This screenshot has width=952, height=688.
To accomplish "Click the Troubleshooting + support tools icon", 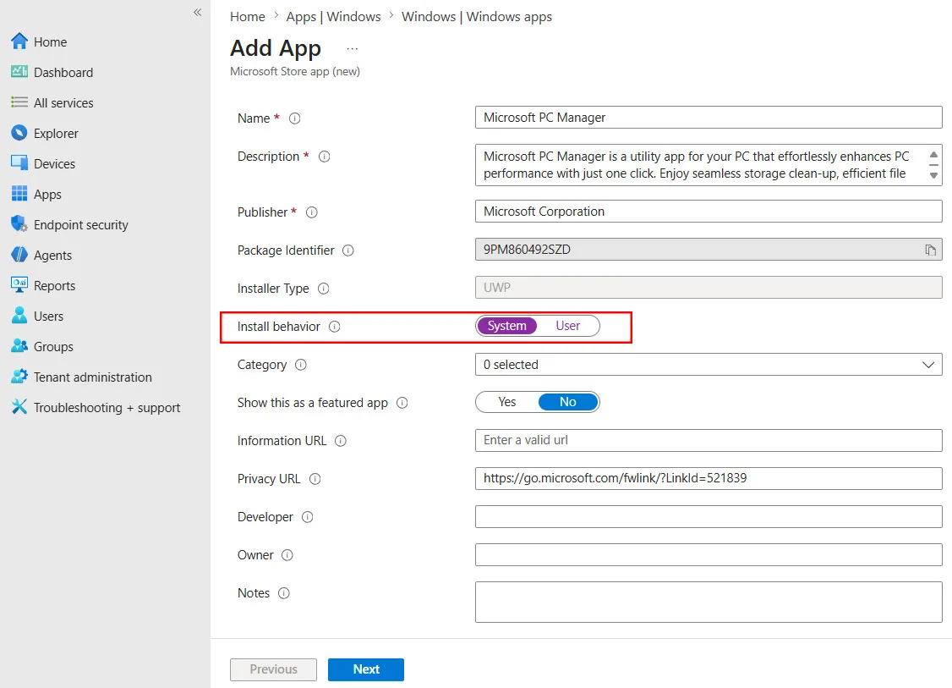I will (19, 406).
